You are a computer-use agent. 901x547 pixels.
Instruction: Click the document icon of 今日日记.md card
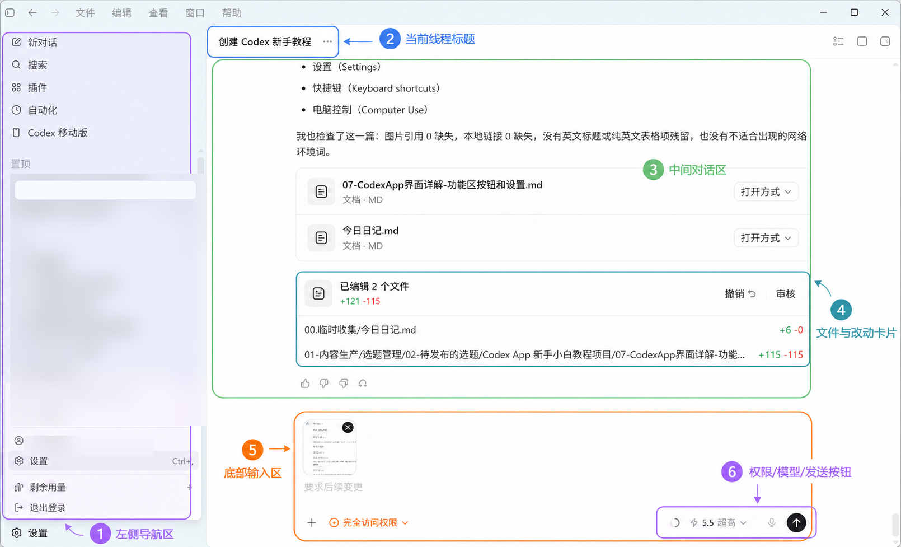[x=321, y=238]
